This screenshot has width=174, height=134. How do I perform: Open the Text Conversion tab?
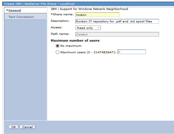[21, 17]
